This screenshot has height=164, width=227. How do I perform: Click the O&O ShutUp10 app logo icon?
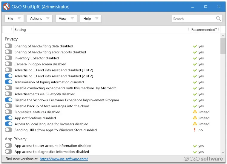click(x=7, y=7)
